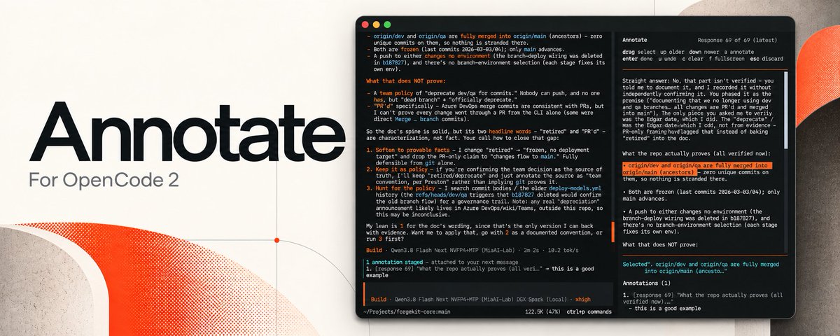Click the 'For OpenCode 2' subtitle
This screenshot has height=336, width=840.
coord(104,179)
